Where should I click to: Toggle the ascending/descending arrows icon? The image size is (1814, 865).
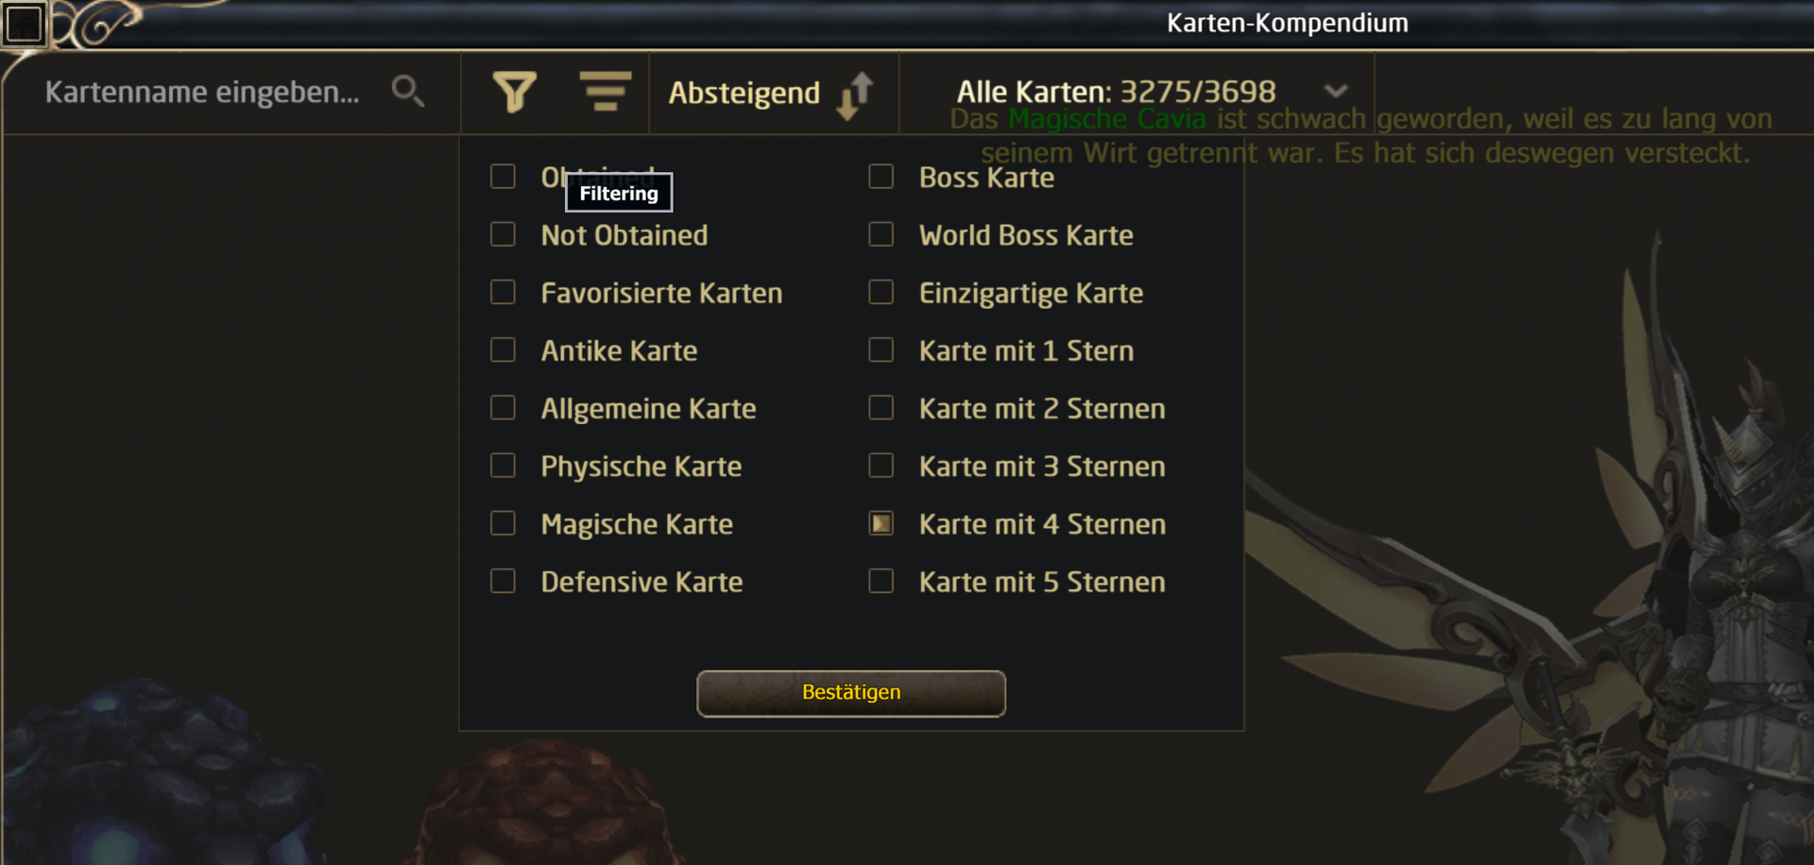855,94
